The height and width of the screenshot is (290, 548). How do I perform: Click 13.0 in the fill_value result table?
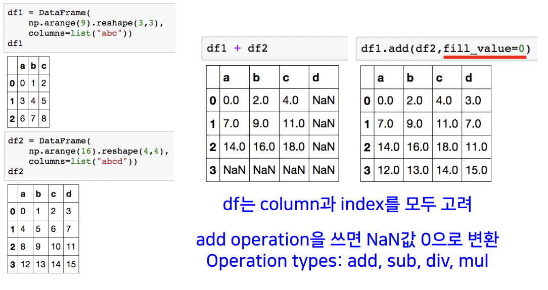click(418, 170)
